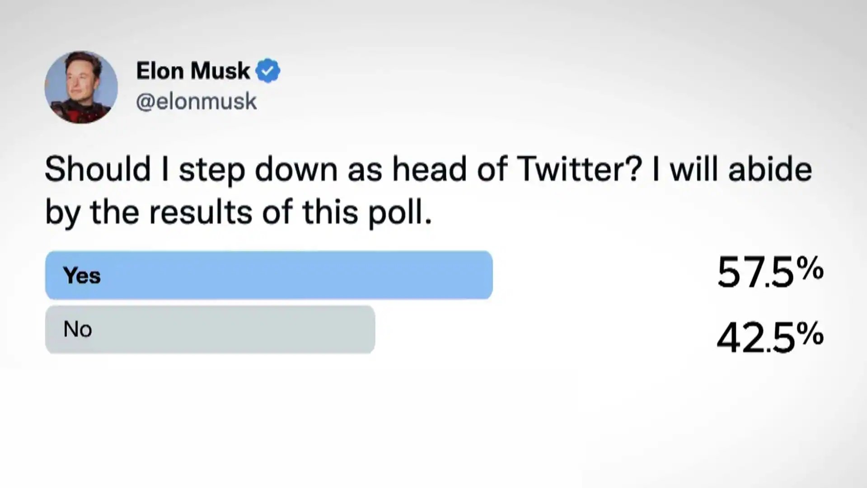
Task: Click the percent sign after 42.5
Action: 810,333
